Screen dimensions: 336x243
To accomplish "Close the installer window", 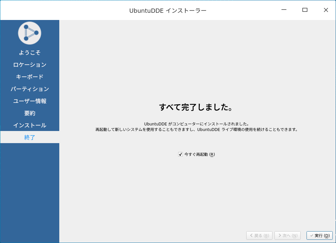I will 326,10.
